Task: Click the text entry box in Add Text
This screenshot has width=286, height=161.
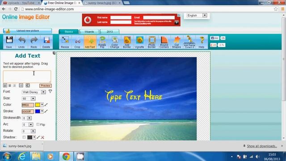Action: (27, 76)
